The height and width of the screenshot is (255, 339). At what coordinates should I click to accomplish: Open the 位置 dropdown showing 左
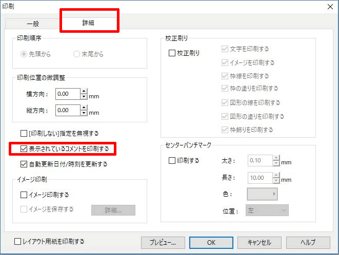(267, 210)
